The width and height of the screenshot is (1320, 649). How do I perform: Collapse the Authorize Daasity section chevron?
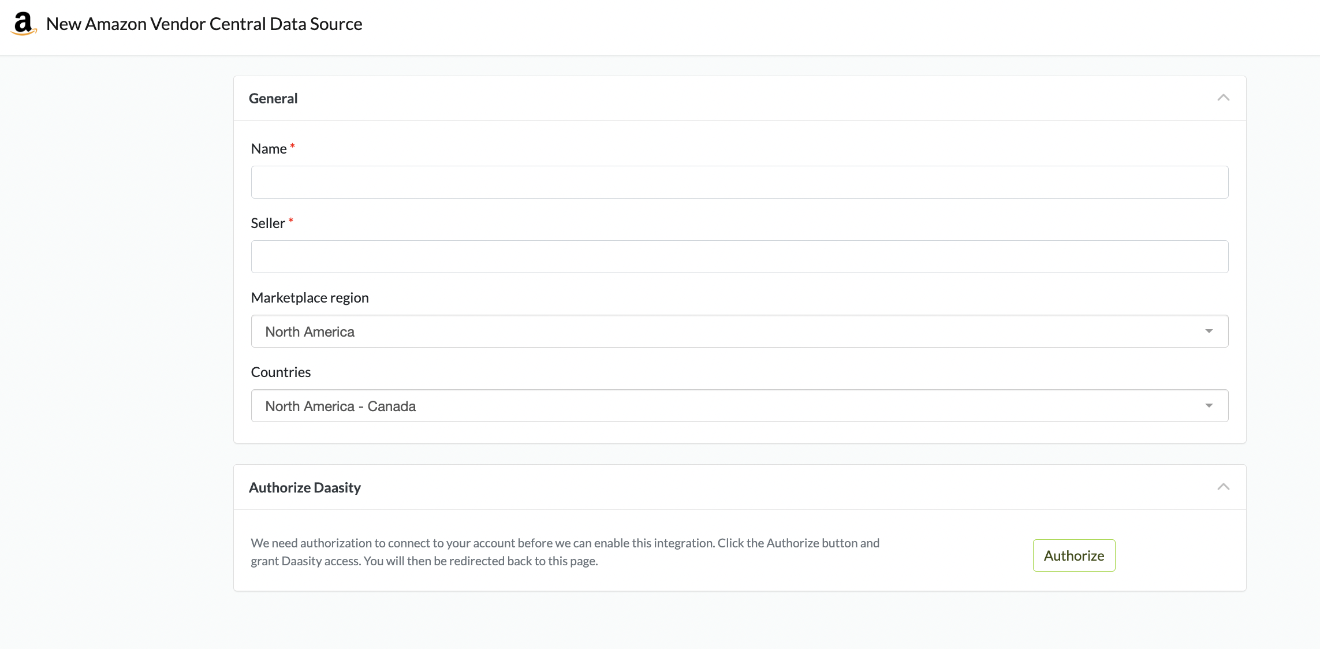(x=1223, y=487)
